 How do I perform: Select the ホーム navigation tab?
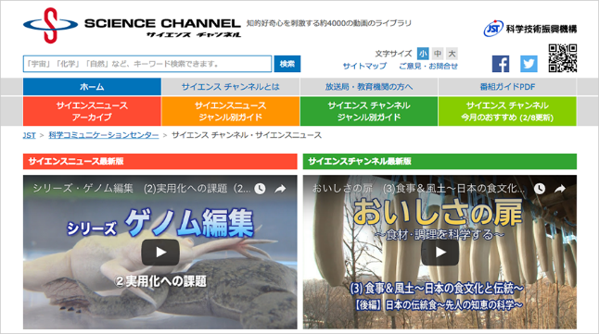(x=92, y=87)
